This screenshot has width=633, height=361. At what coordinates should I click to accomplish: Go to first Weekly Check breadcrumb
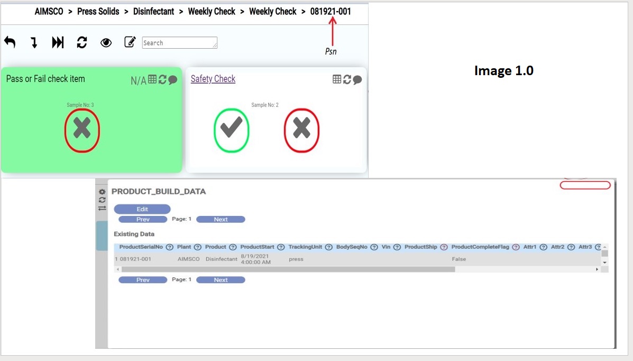(212, 12)
